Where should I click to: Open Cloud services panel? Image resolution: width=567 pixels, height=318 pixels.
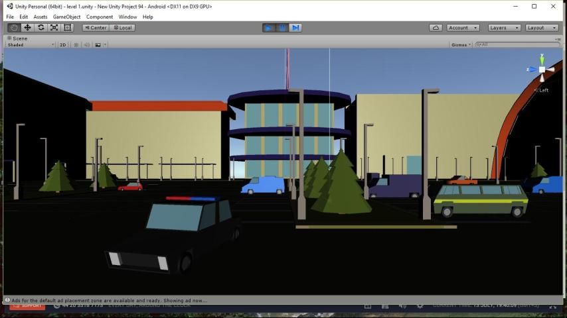coord(436,28)
